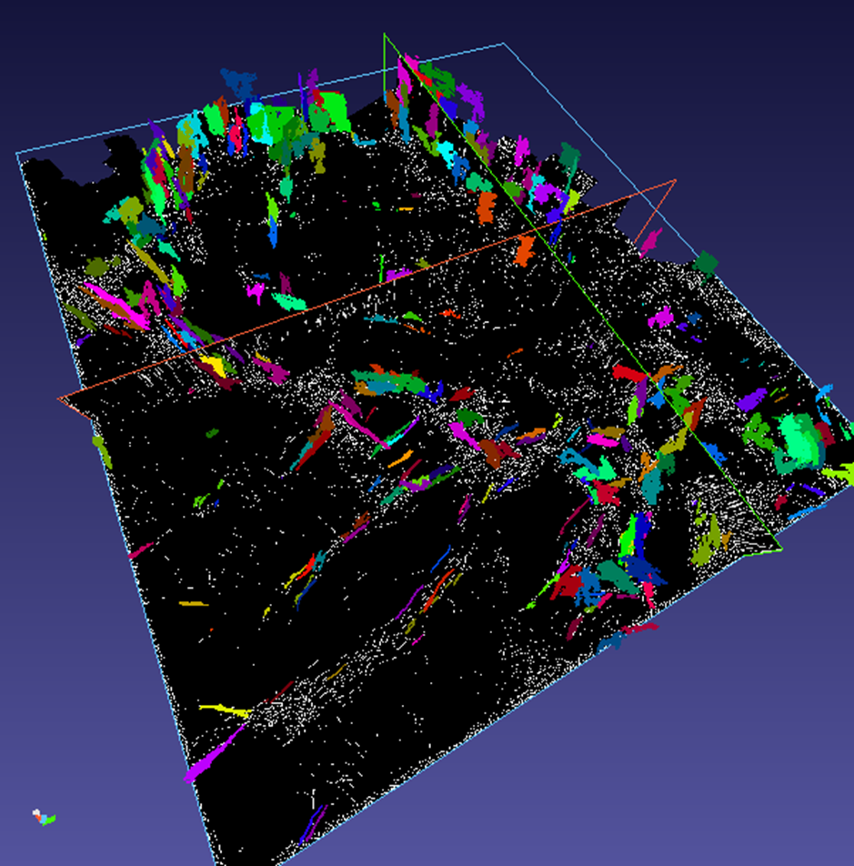Click the blue Z-axis of the orientation gizmo
This screenshot has height=866, width=854.
(x=43, y=819)
